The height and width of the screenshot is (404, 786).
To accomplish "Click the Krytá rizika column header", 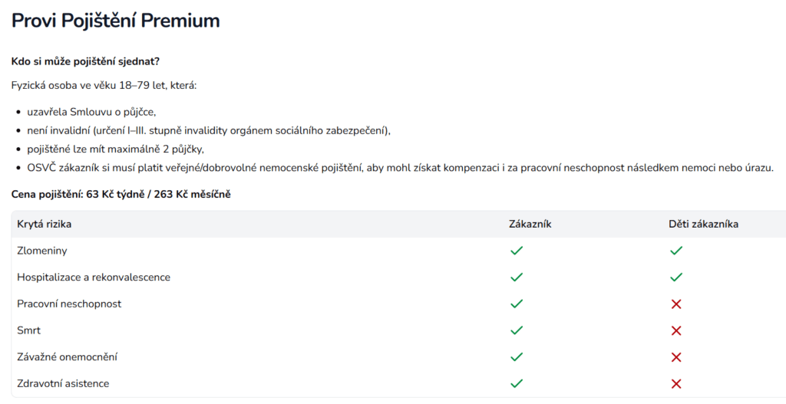I will point(49,224).
